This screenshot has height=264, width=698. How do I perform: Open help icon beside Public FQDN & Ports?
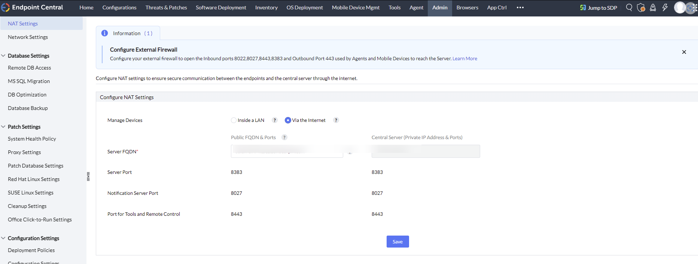284,138
